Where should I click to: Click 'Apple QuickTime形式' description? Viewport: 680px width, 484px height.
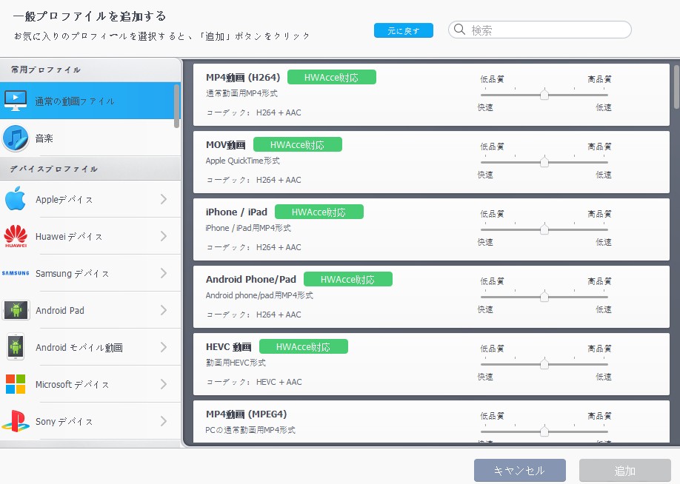242,161
